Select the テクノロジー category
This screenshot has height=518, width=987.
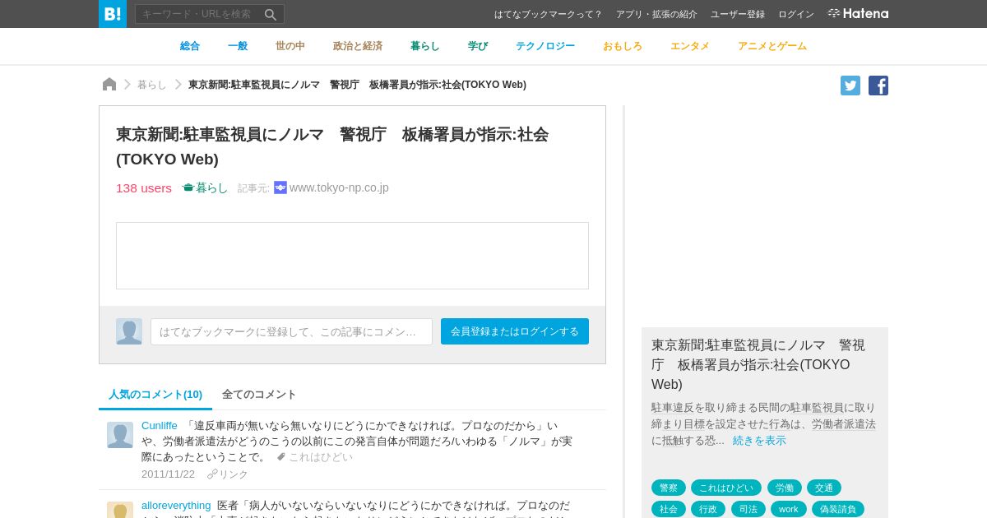tap(545, 46)
